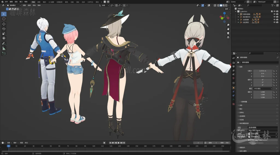Select the Select Box tool
280x155 pixels.
[x=4, y=14]
